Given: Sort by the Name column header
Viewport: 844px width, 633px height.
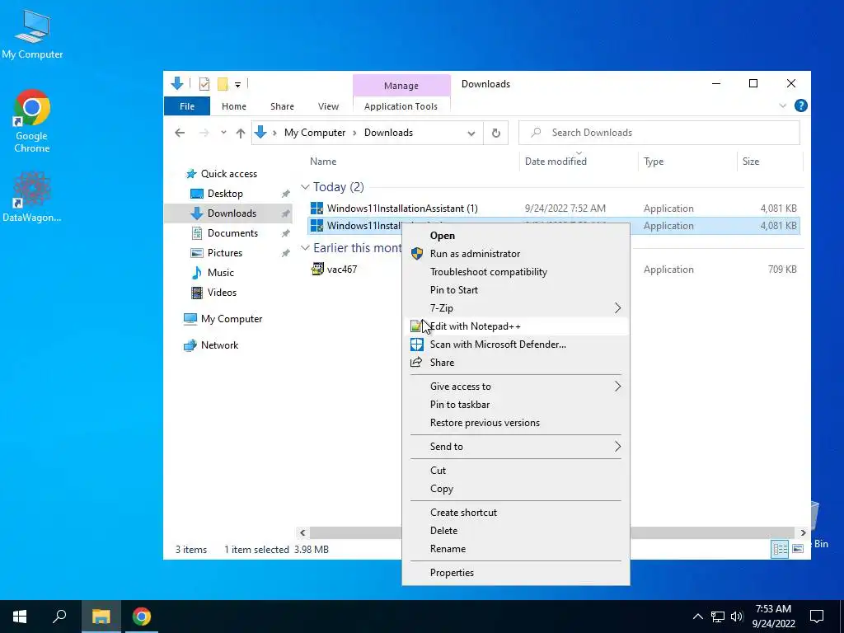Looking at the screenshot, I should pyautogui.click(x=323, y=162).
